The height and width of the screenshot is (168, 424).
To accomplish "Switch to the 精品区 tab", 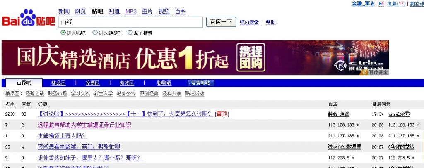I will tap(58, 83).
